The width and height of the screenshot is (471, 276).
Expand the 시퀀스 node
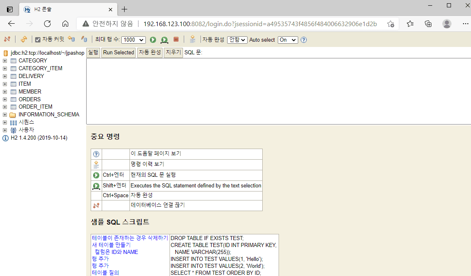coord(5,122)
